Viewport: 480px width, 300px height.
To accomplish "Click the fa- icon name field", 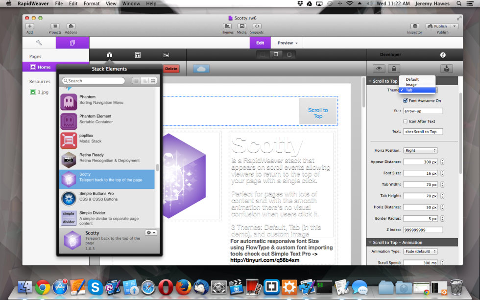I will (423, 111).
